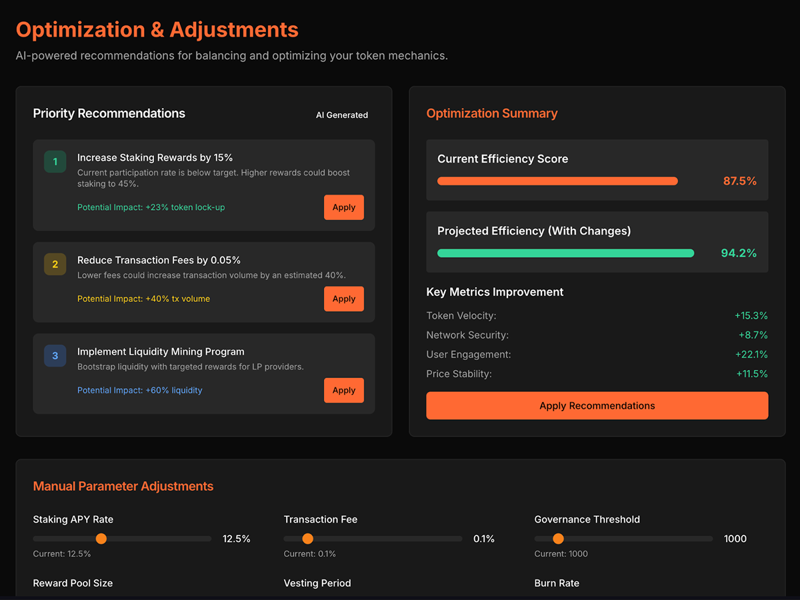Apply the Reduce Transaction Fees recommendation

tap(344, 299)
